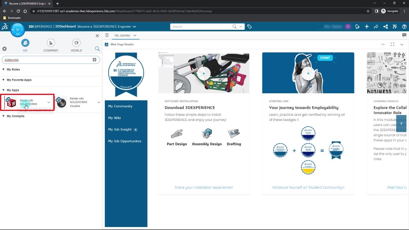The width and height of the screenshot is (409, 230).
Task: Click the top bar search magnifier
Action: tap(234, 26)
